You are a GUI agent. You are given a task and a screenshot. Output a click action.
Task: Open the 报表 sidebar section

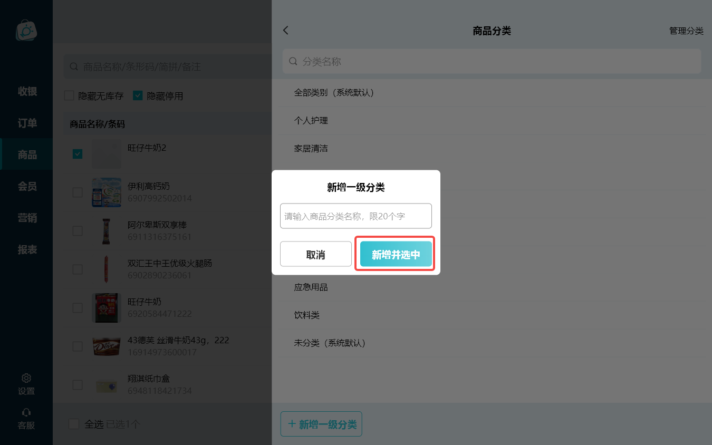(x=27, y=249)
